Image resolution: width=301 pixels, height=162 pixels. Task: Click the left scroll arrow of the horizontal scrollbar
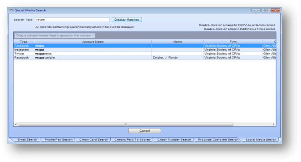(x=16, y=124)
